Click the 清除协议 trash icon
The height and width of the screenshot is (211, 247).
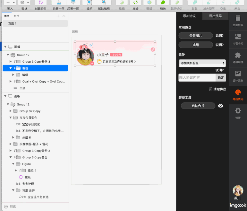click(x=211, y=89)
